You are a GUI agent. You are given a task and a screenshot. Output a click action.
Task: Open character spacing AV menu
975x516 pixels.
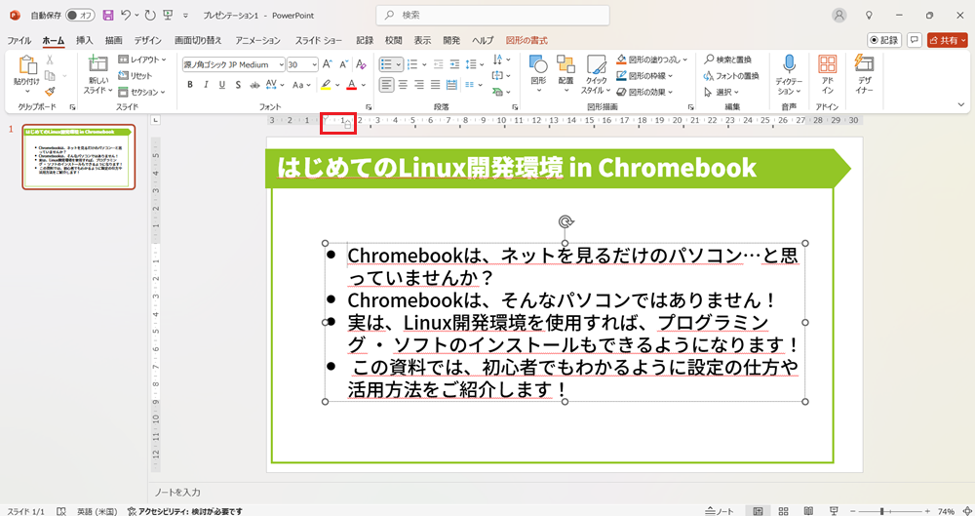pos(274,85)
